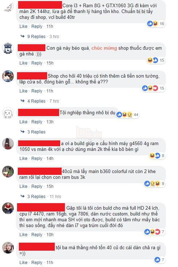Open reactions on the i7 4470 comment
Viewport: 178px width, 267px height.
154,231
